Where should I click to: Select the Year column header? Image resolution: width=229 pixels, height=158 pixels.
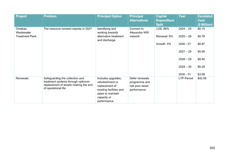182,16
